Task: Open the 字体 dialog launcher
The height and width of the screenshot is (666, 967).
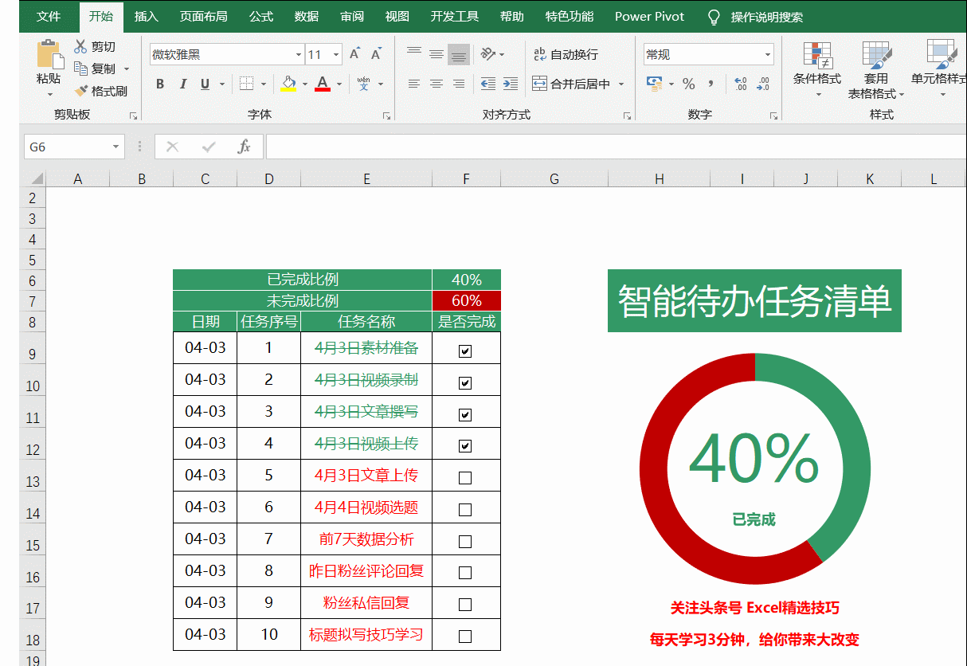Action: (x=387, y=116)
